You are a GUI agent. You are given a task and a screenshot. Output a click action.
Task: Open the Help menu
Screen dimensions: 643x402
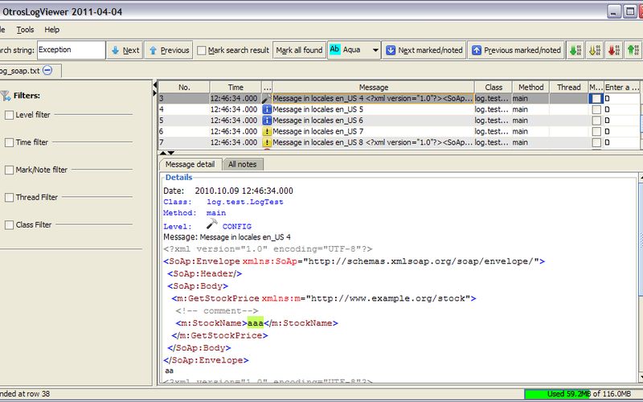[x=51, y=30]
